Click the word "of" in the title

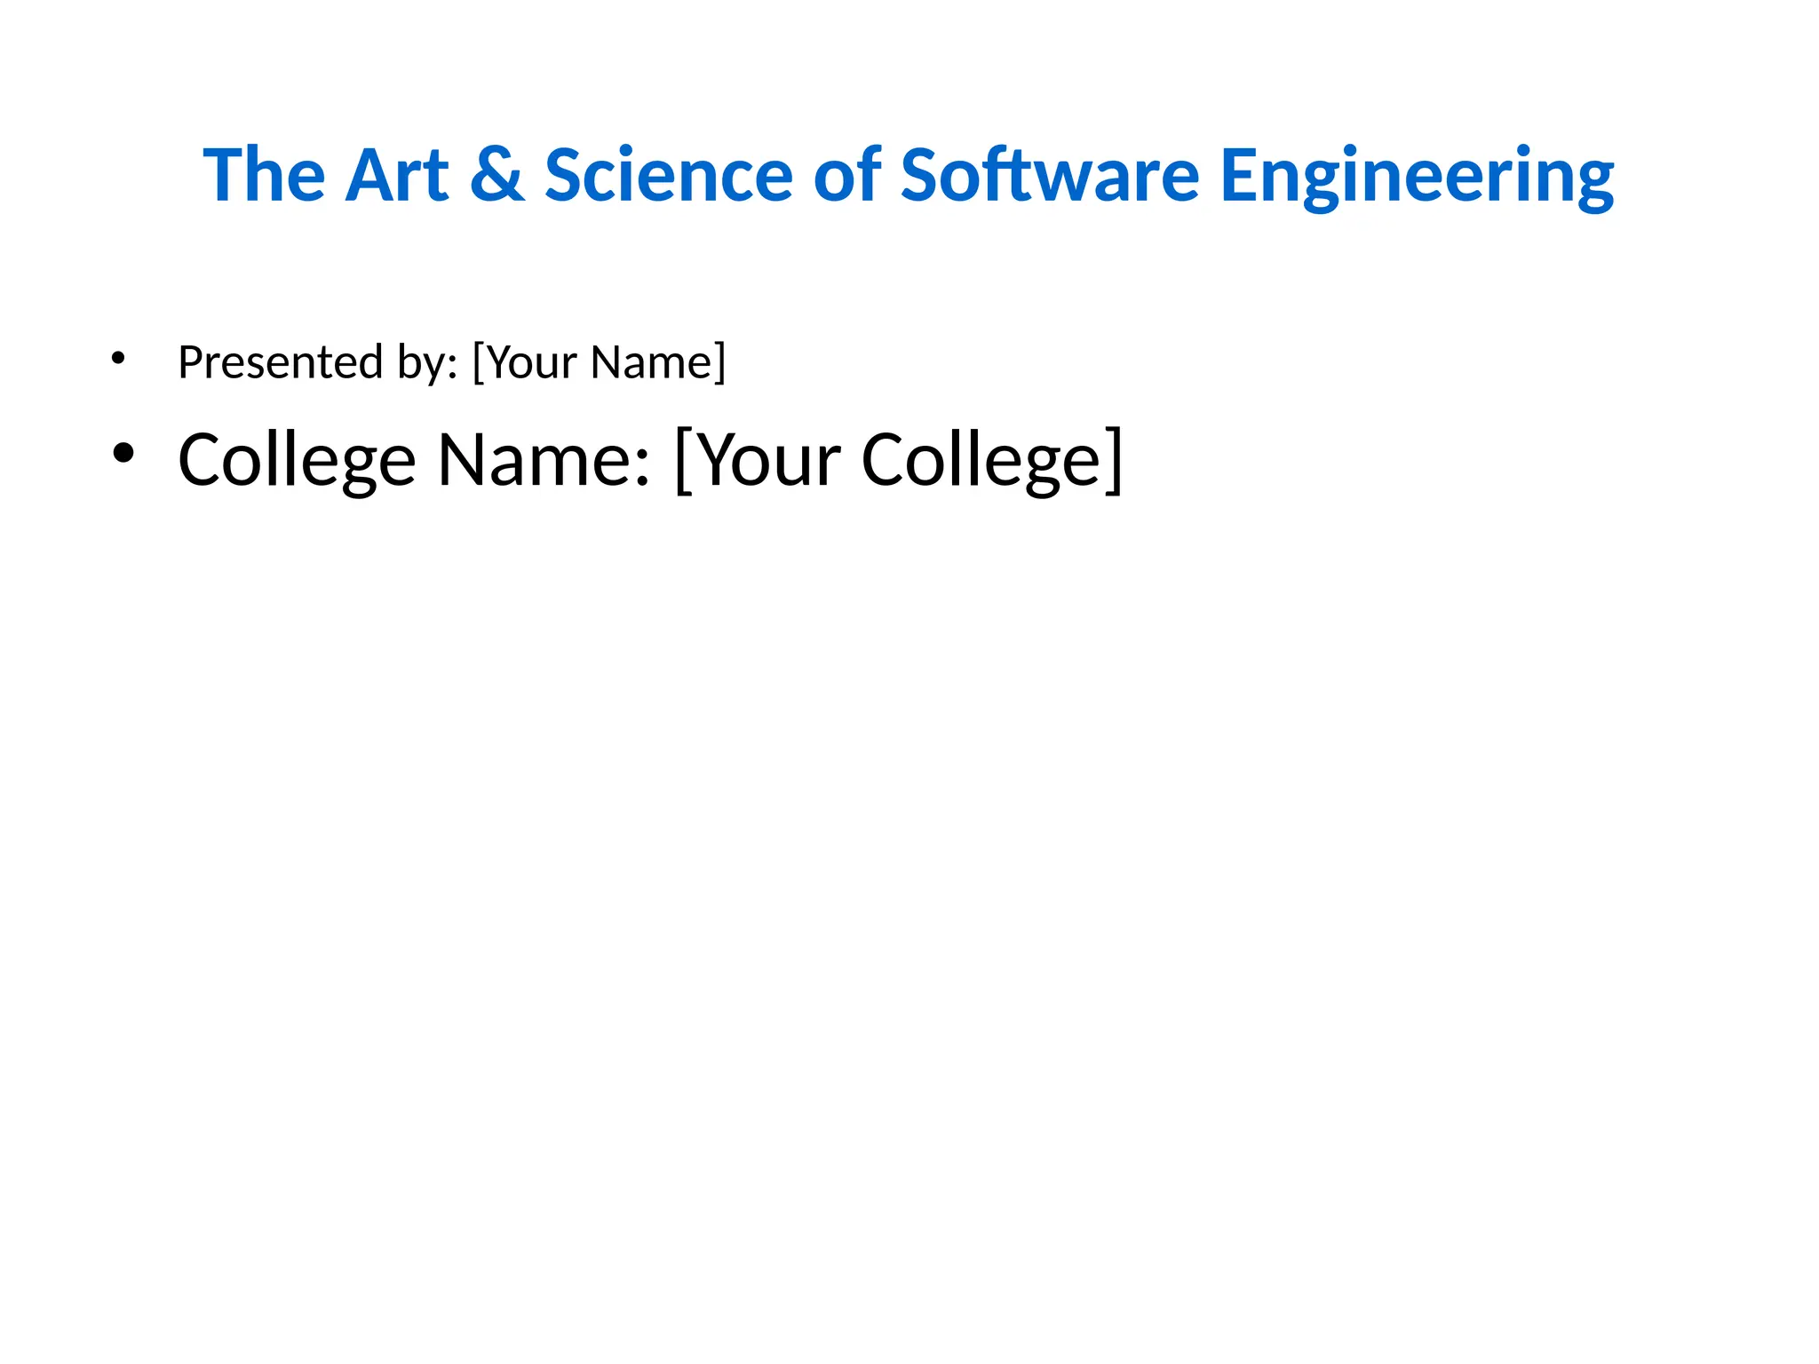pyautogui.click(x=846, y=176)
